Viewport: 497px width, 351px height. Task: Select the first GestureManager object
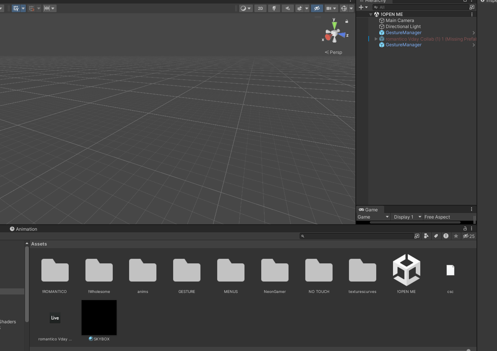click(404, 33)
